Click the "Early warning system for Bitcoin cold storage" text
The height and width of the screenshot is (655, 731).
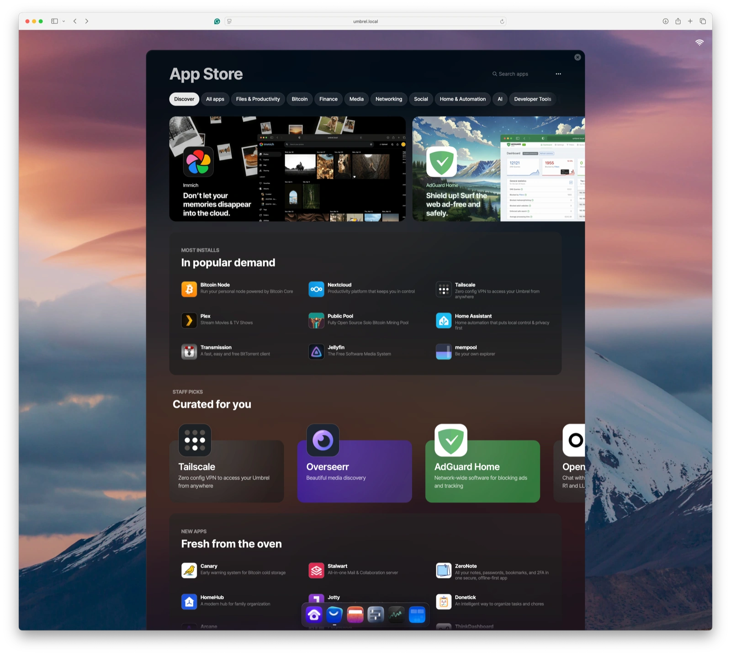[243, 573]
